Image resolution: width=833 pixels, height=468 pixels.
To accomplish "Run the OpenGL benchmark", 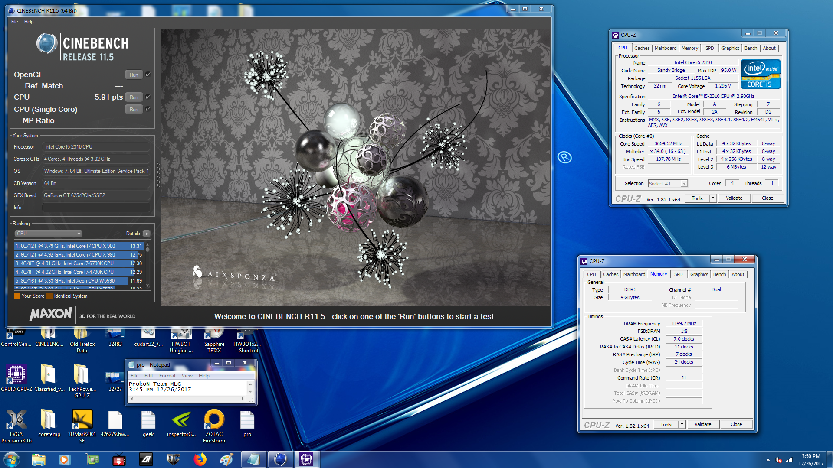I will (x=134, y=75).
